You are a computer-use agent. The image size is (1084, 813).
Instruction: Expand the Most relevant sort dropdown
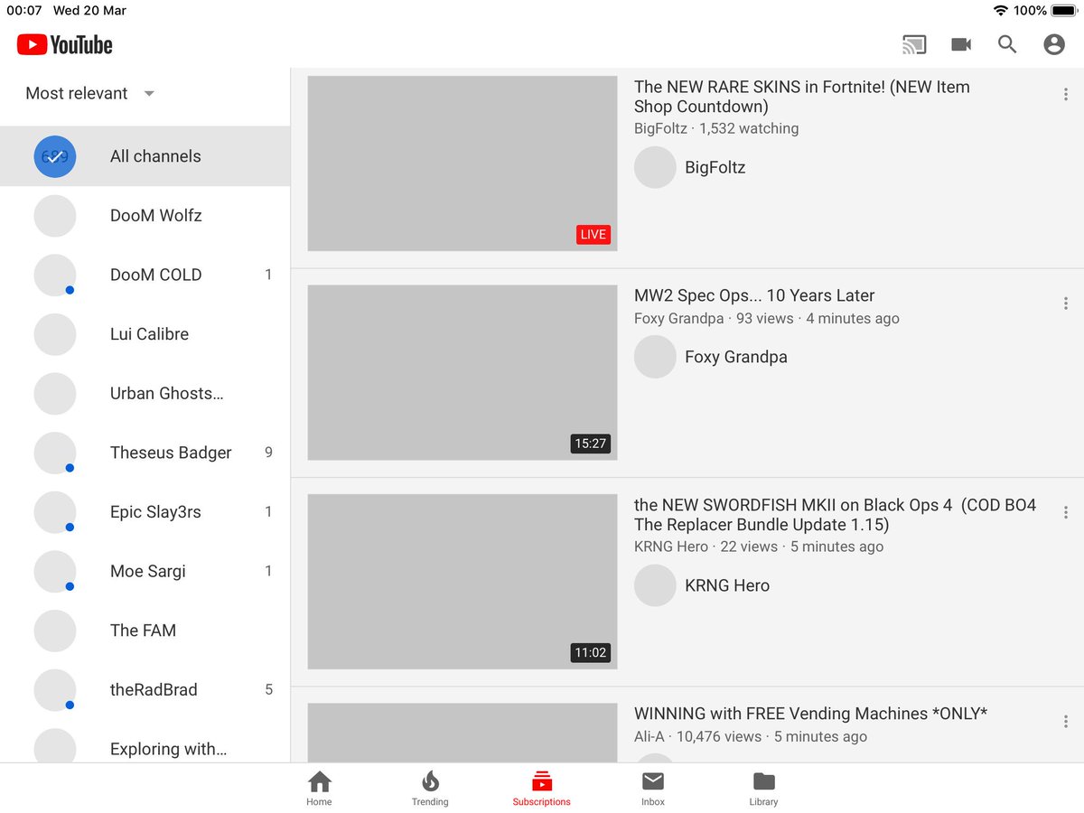(90, 93)
